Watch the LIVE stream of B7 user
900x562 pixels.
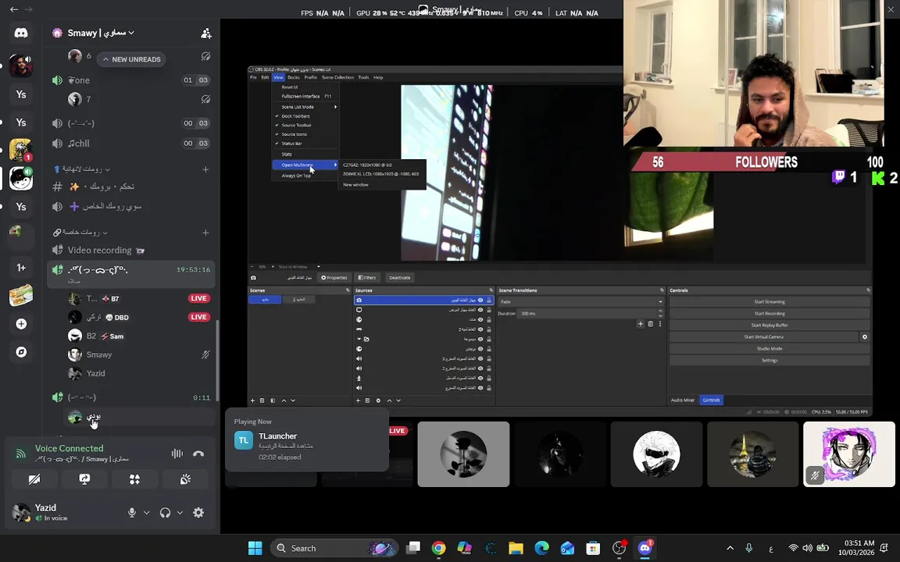[x=198, y=298]
